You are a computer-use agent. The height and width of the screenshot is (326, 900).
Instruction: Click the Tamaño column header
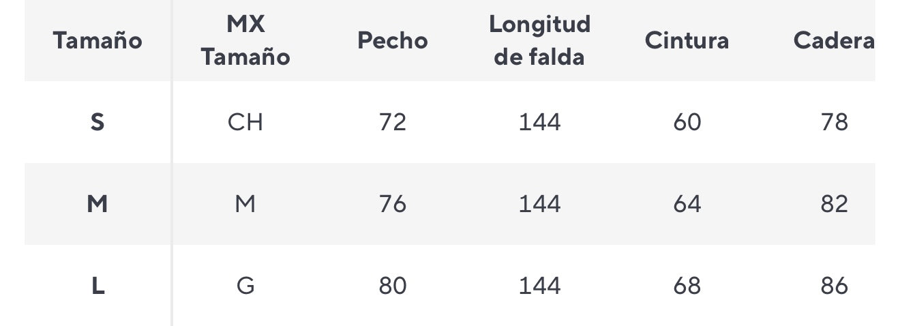[x=97, y=41]
